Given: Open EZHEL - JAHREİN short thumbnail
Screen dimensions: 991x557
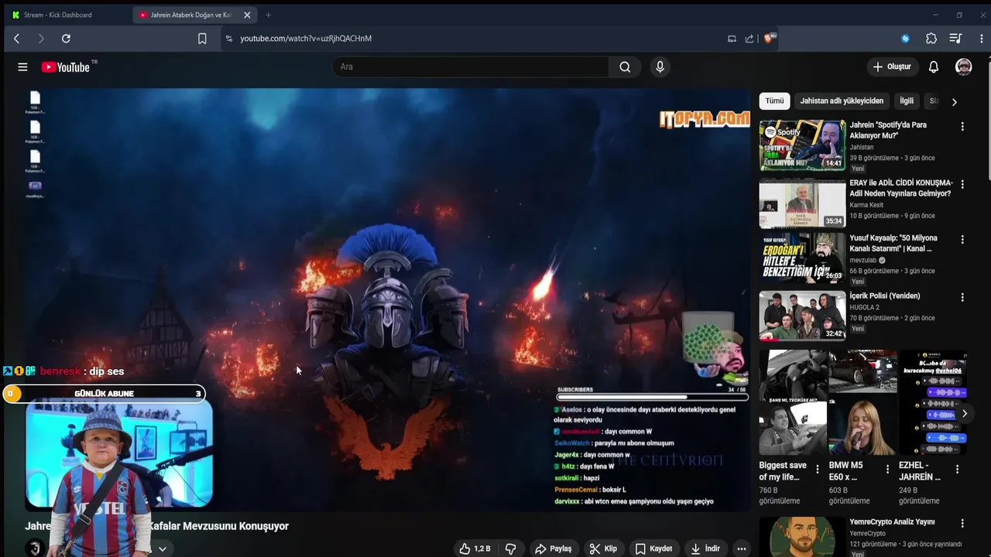Looking at the screenshot, I should pyautogui.click(x=932, y=402).
